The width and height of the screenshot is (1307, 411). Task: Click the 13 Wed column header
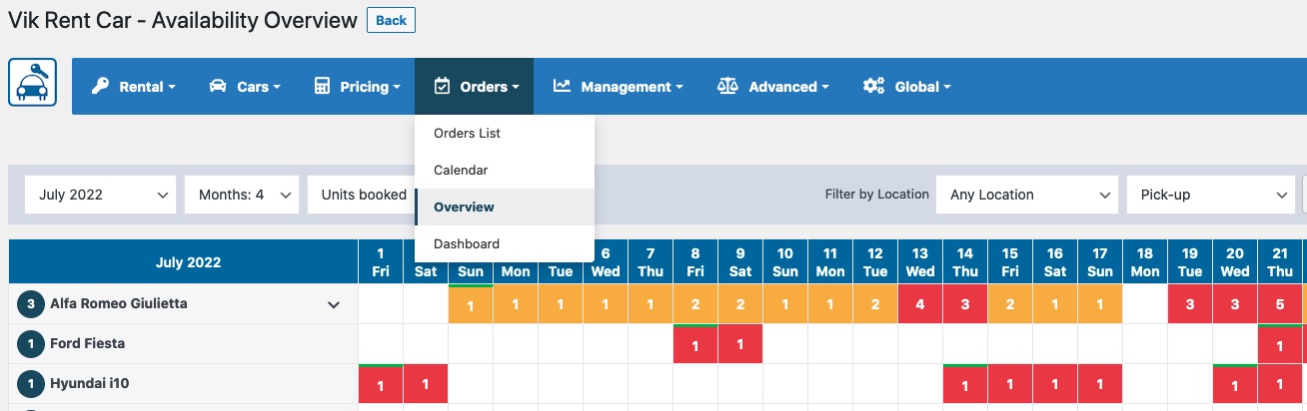click(x=920, y=262)
